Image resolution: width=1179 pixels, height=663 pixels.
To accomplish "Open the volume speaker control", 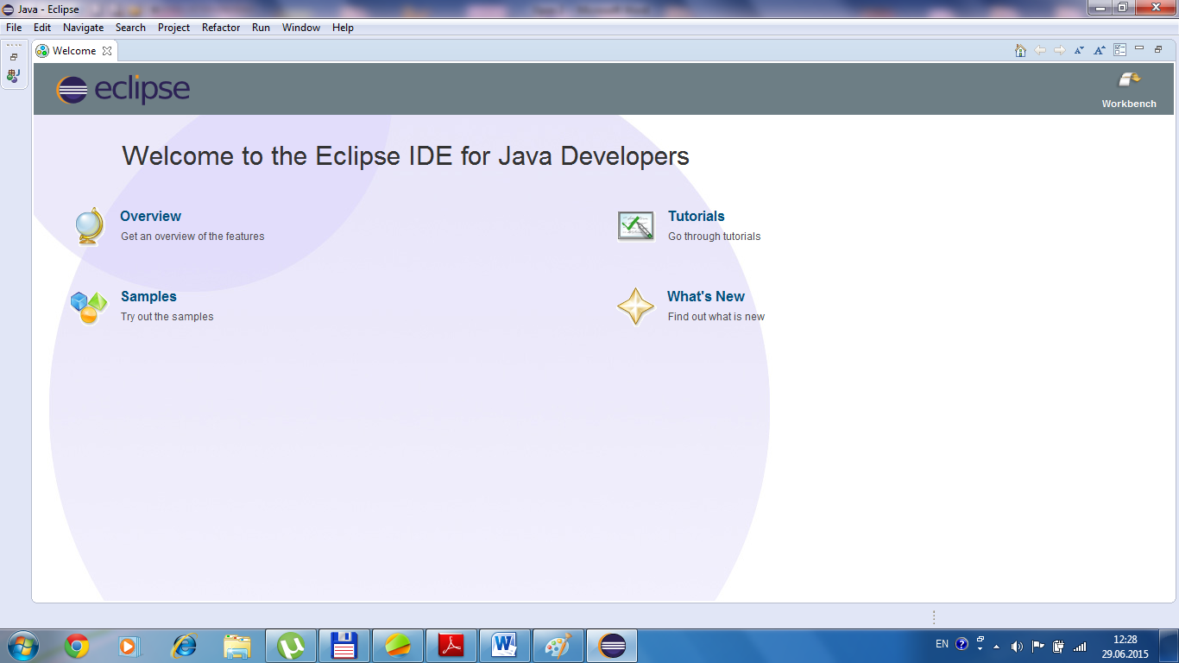I will (x=1017, y=647).
